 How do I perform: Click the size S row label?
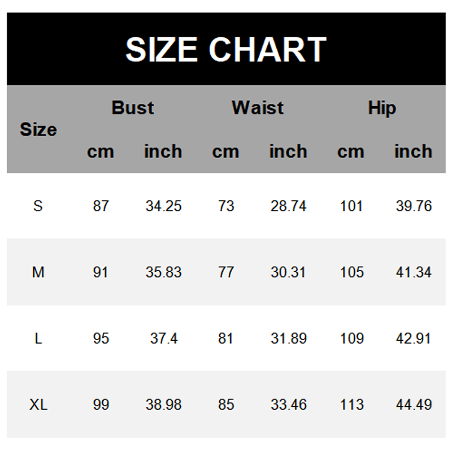38,206
